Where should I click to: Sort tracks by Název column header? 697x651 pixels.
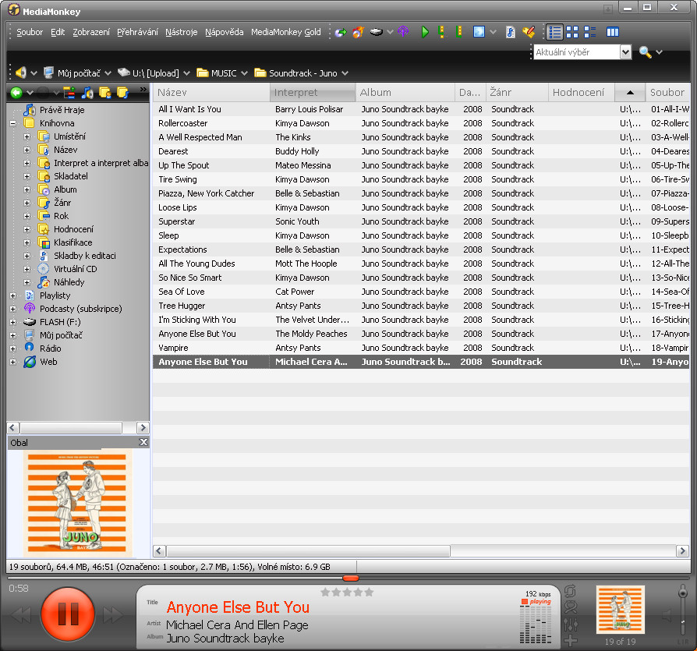click(211, 93)
